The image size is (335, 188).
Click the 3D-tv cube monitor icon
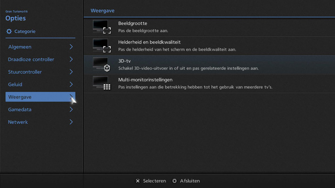coord(101,65)
